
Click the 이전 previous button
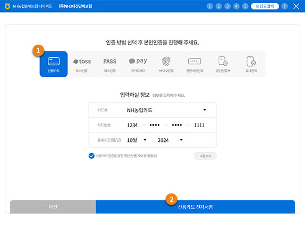pyautogui.click(x=53, y=207)
